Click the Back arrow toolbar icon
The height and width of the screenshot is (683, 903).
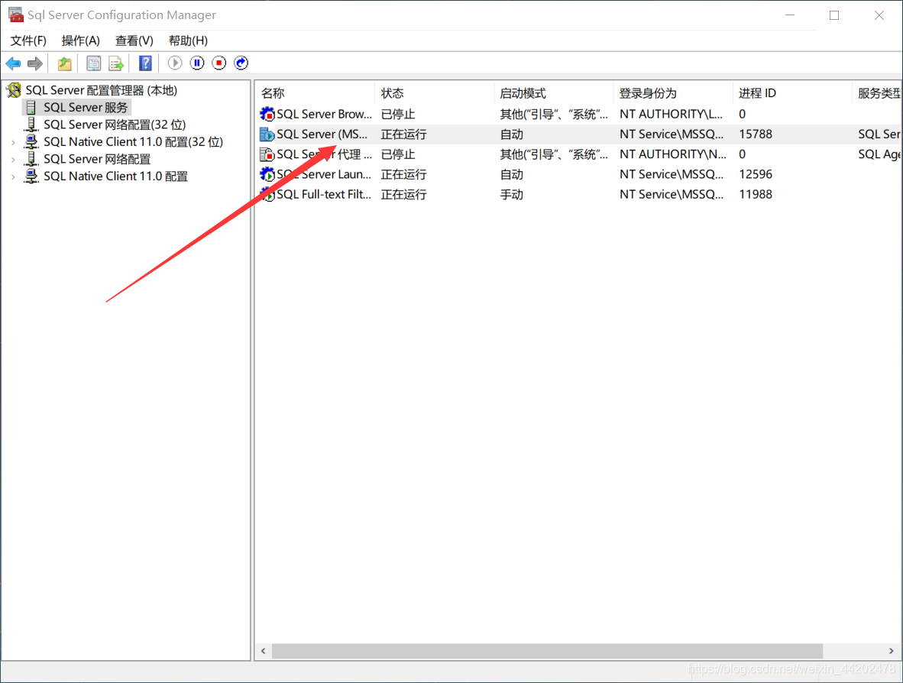pyautogui.click(x=13, y=63)
